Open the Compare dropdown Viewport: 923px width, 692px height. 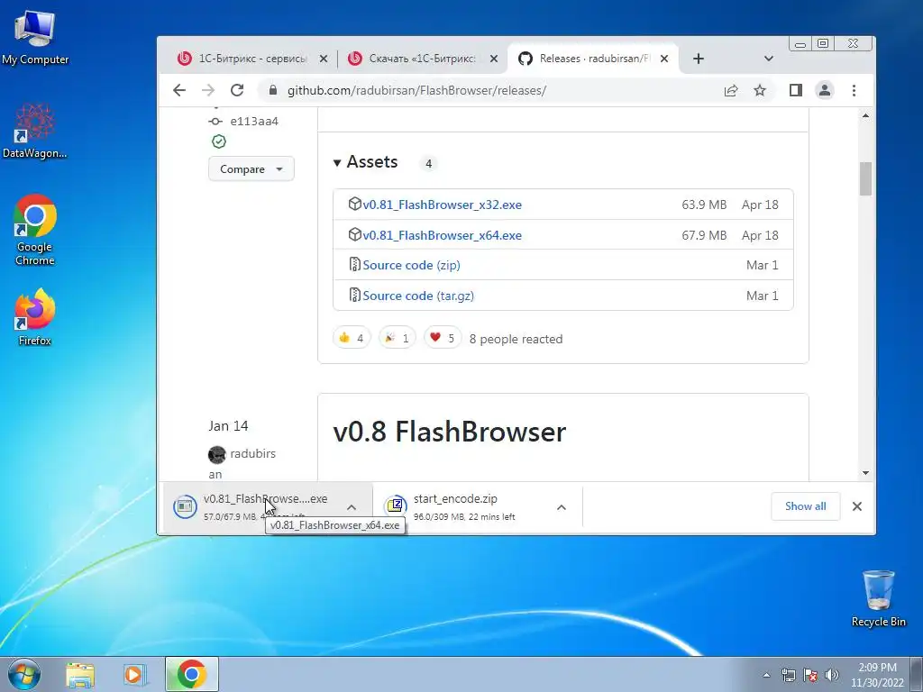click(x=251, y=168)
